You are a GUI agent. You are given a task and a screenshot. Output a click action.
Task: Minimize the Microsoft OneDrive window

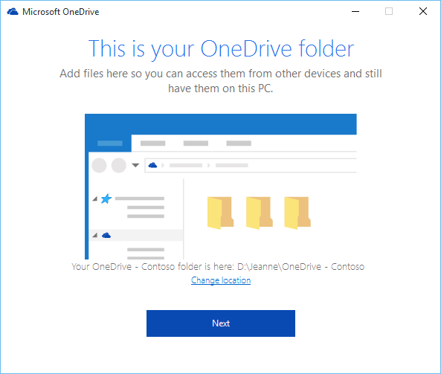pyautogui.click(x=355, y=12)
